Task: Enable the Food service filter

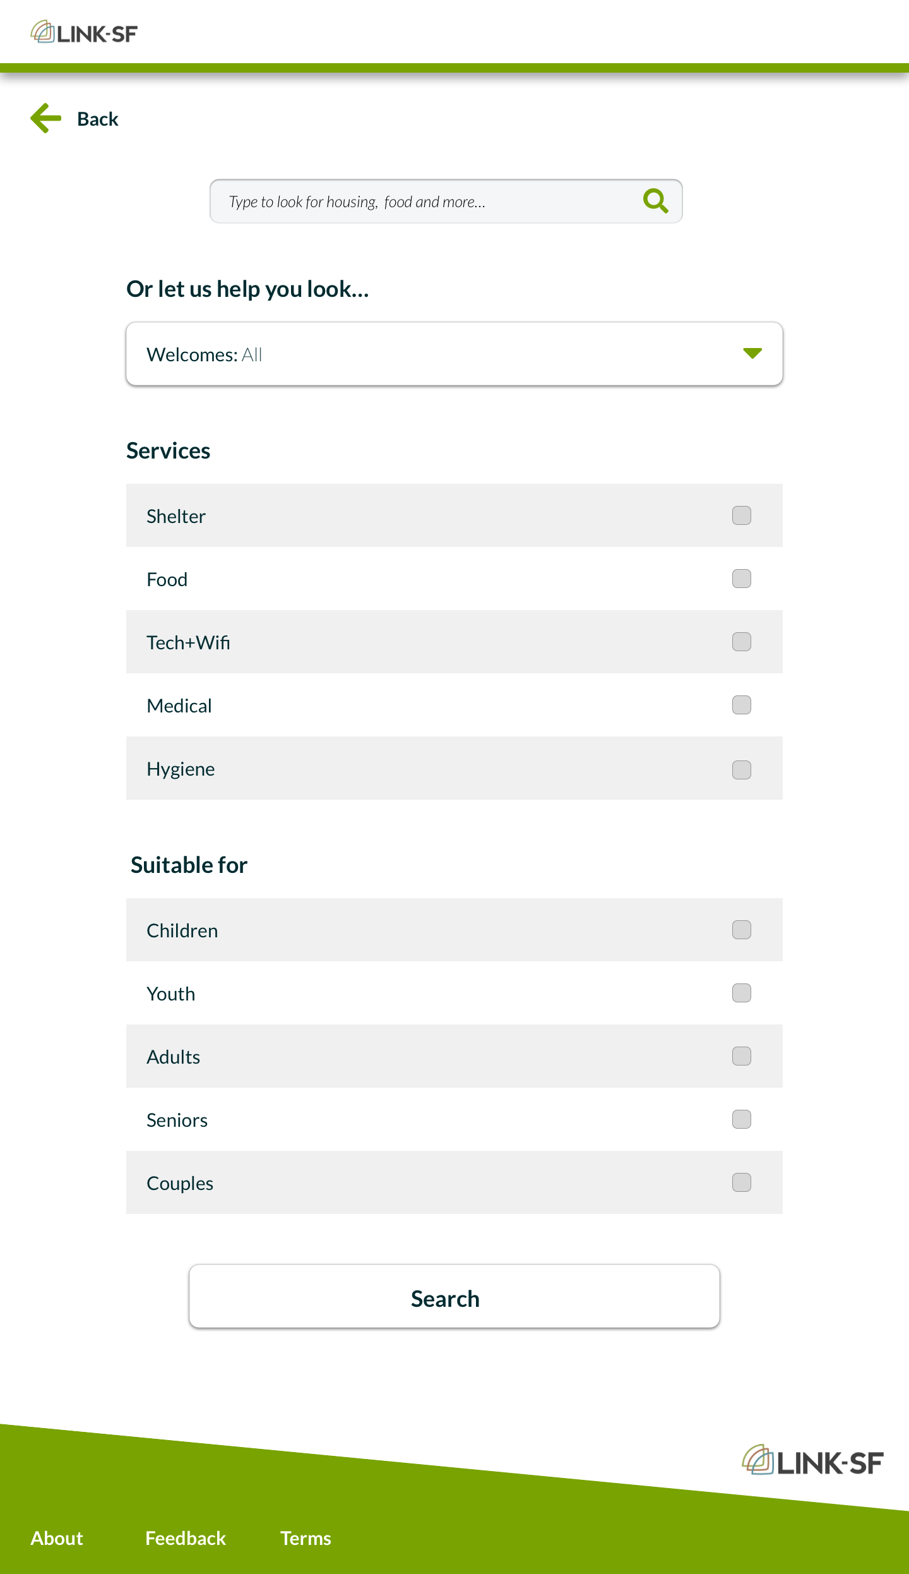Action: (742, 579)
